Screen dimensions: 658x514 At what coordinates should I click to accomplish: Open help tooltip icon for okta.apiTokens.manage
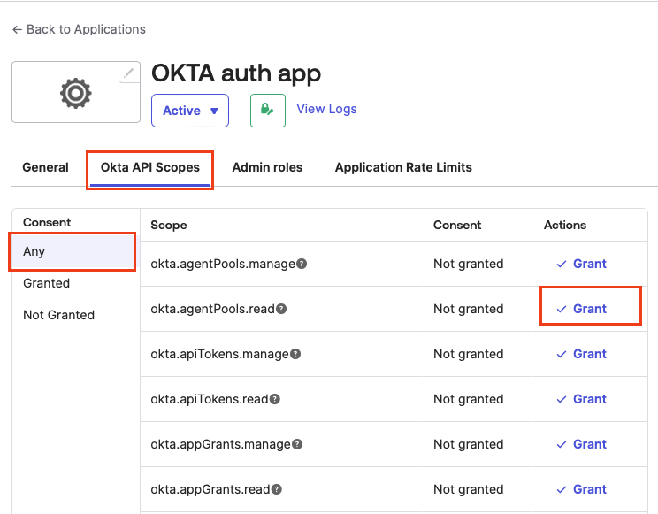pyautogui.click(x=295, y=354)
